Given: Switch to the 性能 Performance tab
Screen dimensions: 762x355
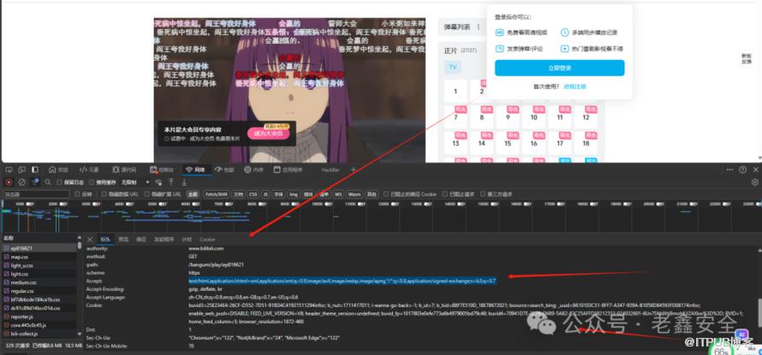Looking at the screenshot, I should (x=224, y=169).
